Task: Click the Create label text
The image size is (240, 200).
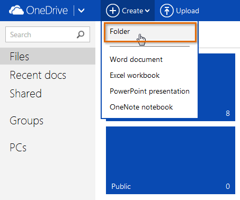Action: pyautogui.click(x=132, y=11)
